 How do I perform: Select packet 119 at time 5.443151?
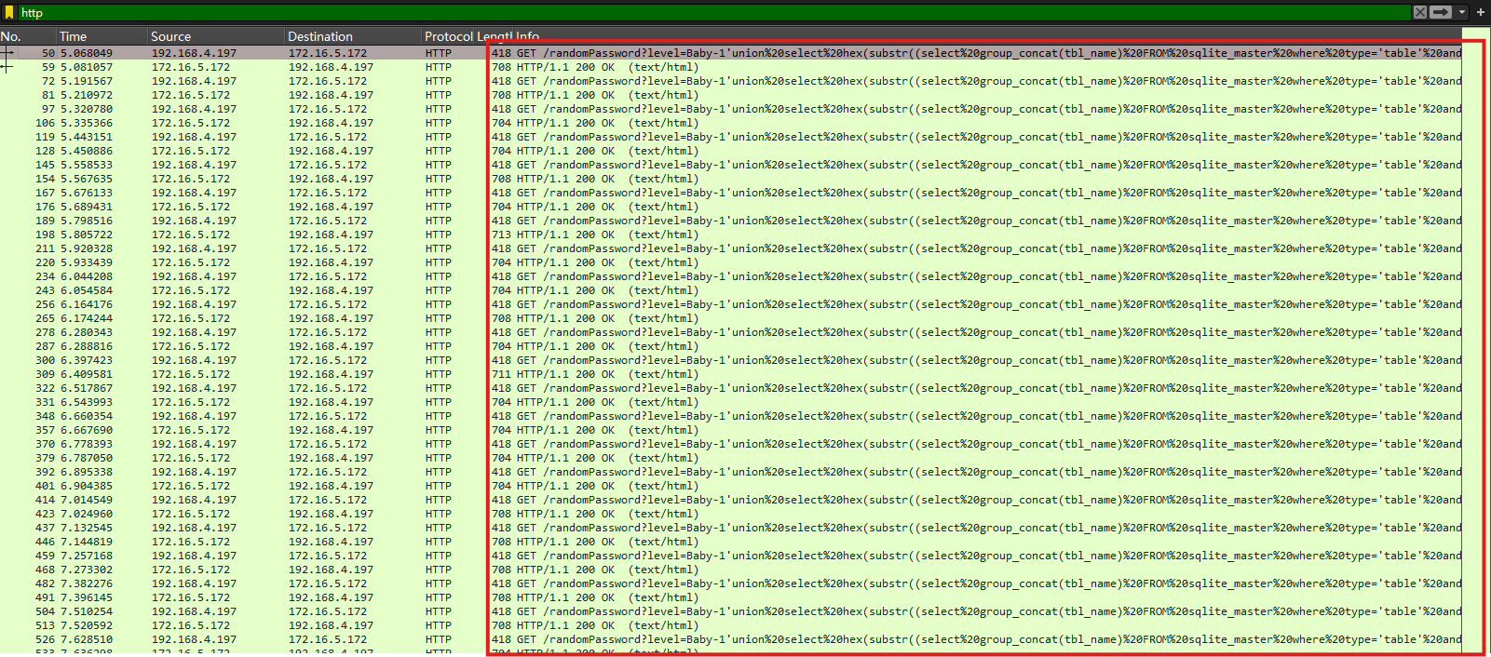click(x=731, y=137)
